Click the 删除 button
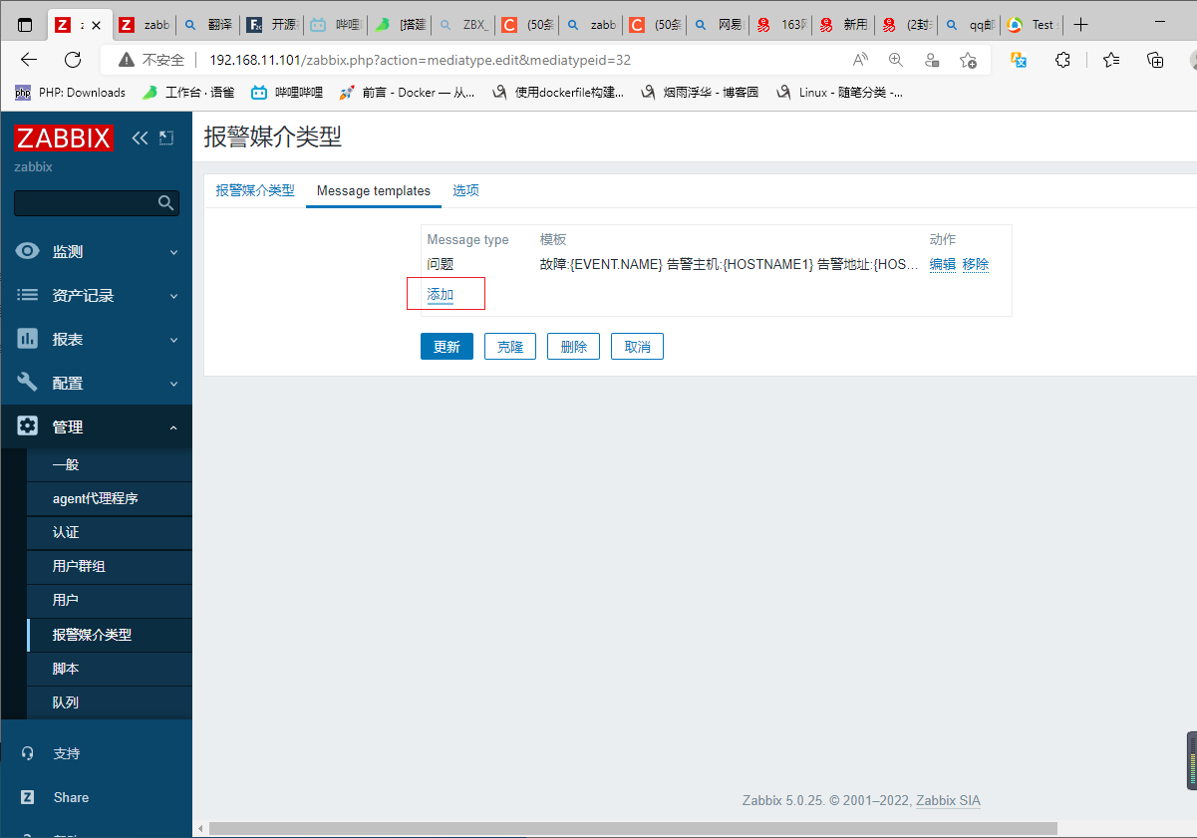This screenshot has width=1197, height=838. click(x=574, y=347)
